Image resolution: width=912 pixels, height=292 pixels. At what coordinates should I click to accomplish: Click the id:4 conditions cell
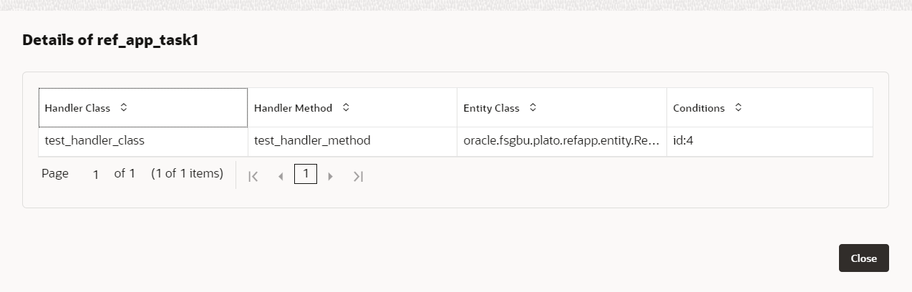click(x=683, y=140)
